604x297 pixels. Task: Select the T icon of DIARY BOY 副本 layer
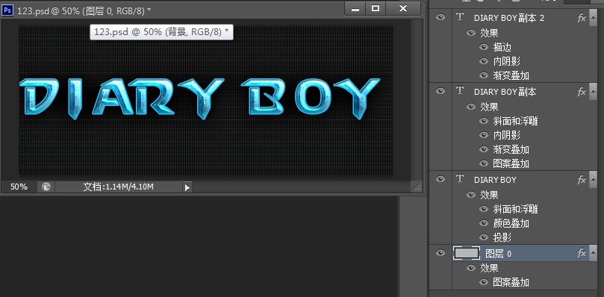[x=460, y=91]
